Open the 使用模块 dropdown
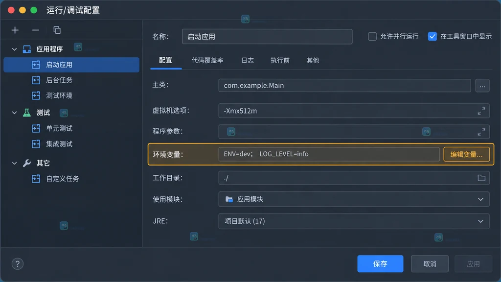501x282 pixels. [354, 199]
